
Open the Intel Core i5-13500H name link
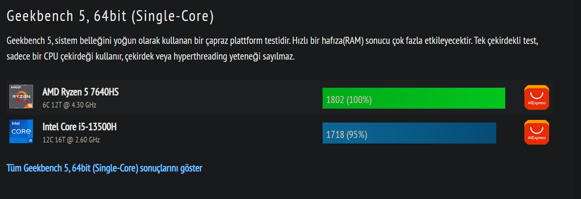click(x=80, y=127)
